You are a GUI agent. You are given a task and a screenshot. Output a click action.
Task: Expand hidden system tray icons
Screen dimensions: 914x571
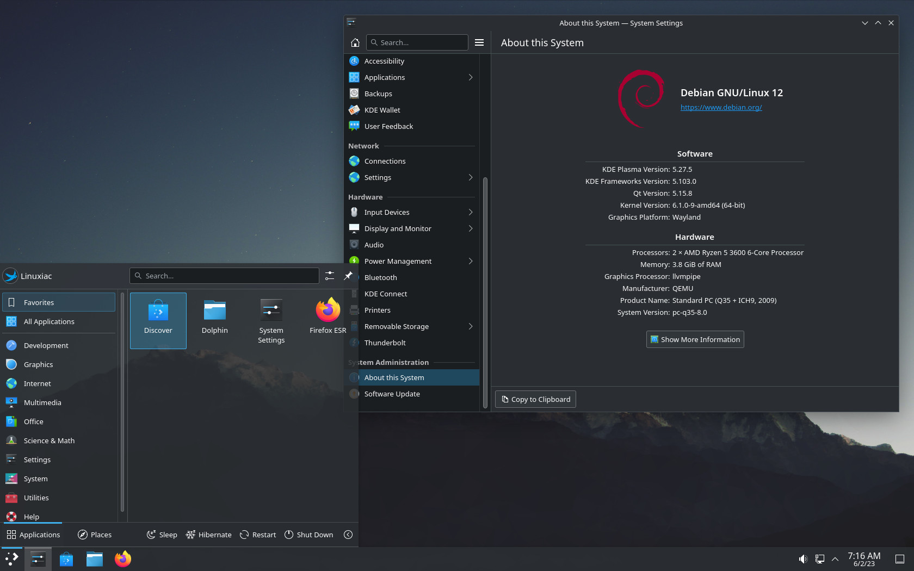[x=835, y=559]
